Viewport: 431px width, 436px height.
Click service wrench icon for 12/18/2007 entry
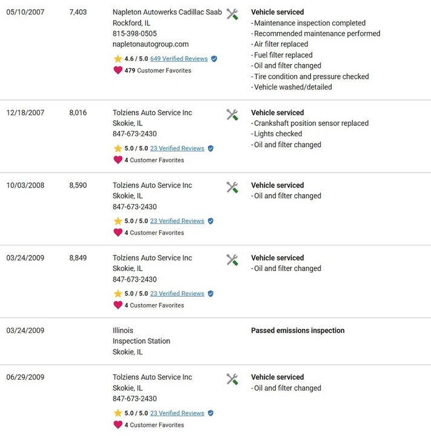(x=232, y=114)
